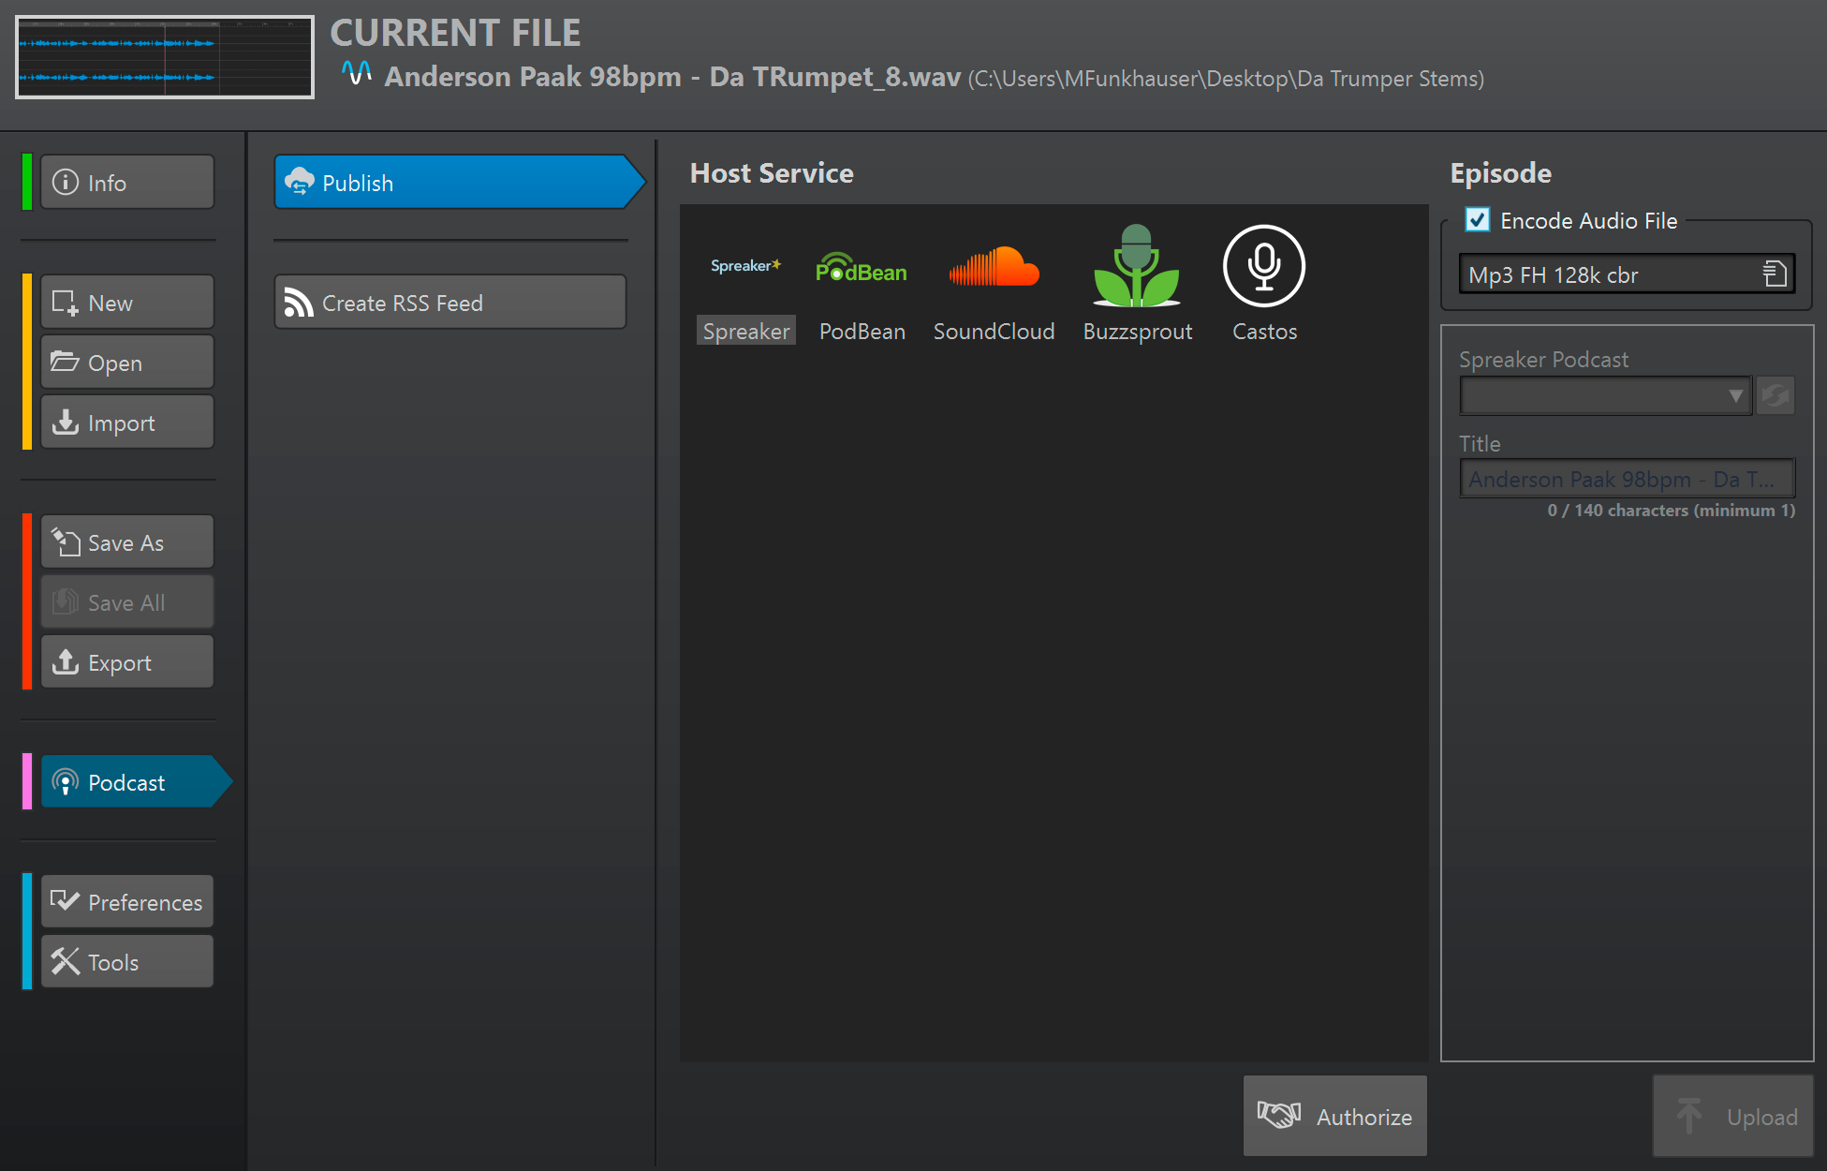
Task: Click the episode Title input field
Action: 1626,479
